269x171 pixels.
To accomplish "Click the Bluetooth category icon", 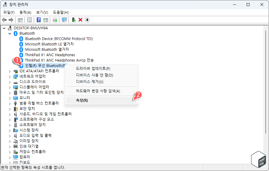I will click(x=16, y=33).
